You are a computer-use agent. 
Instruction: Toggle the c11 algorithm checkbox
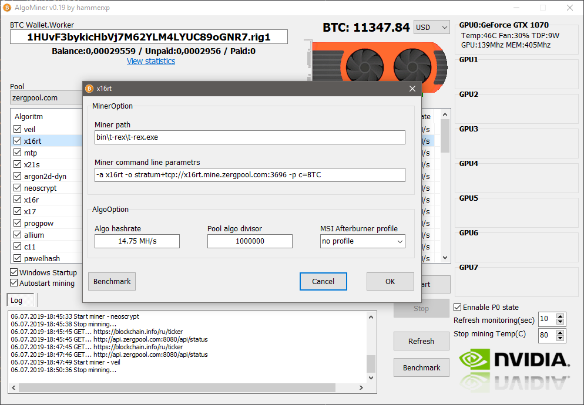pyautogui.click(x=17, y=247)
